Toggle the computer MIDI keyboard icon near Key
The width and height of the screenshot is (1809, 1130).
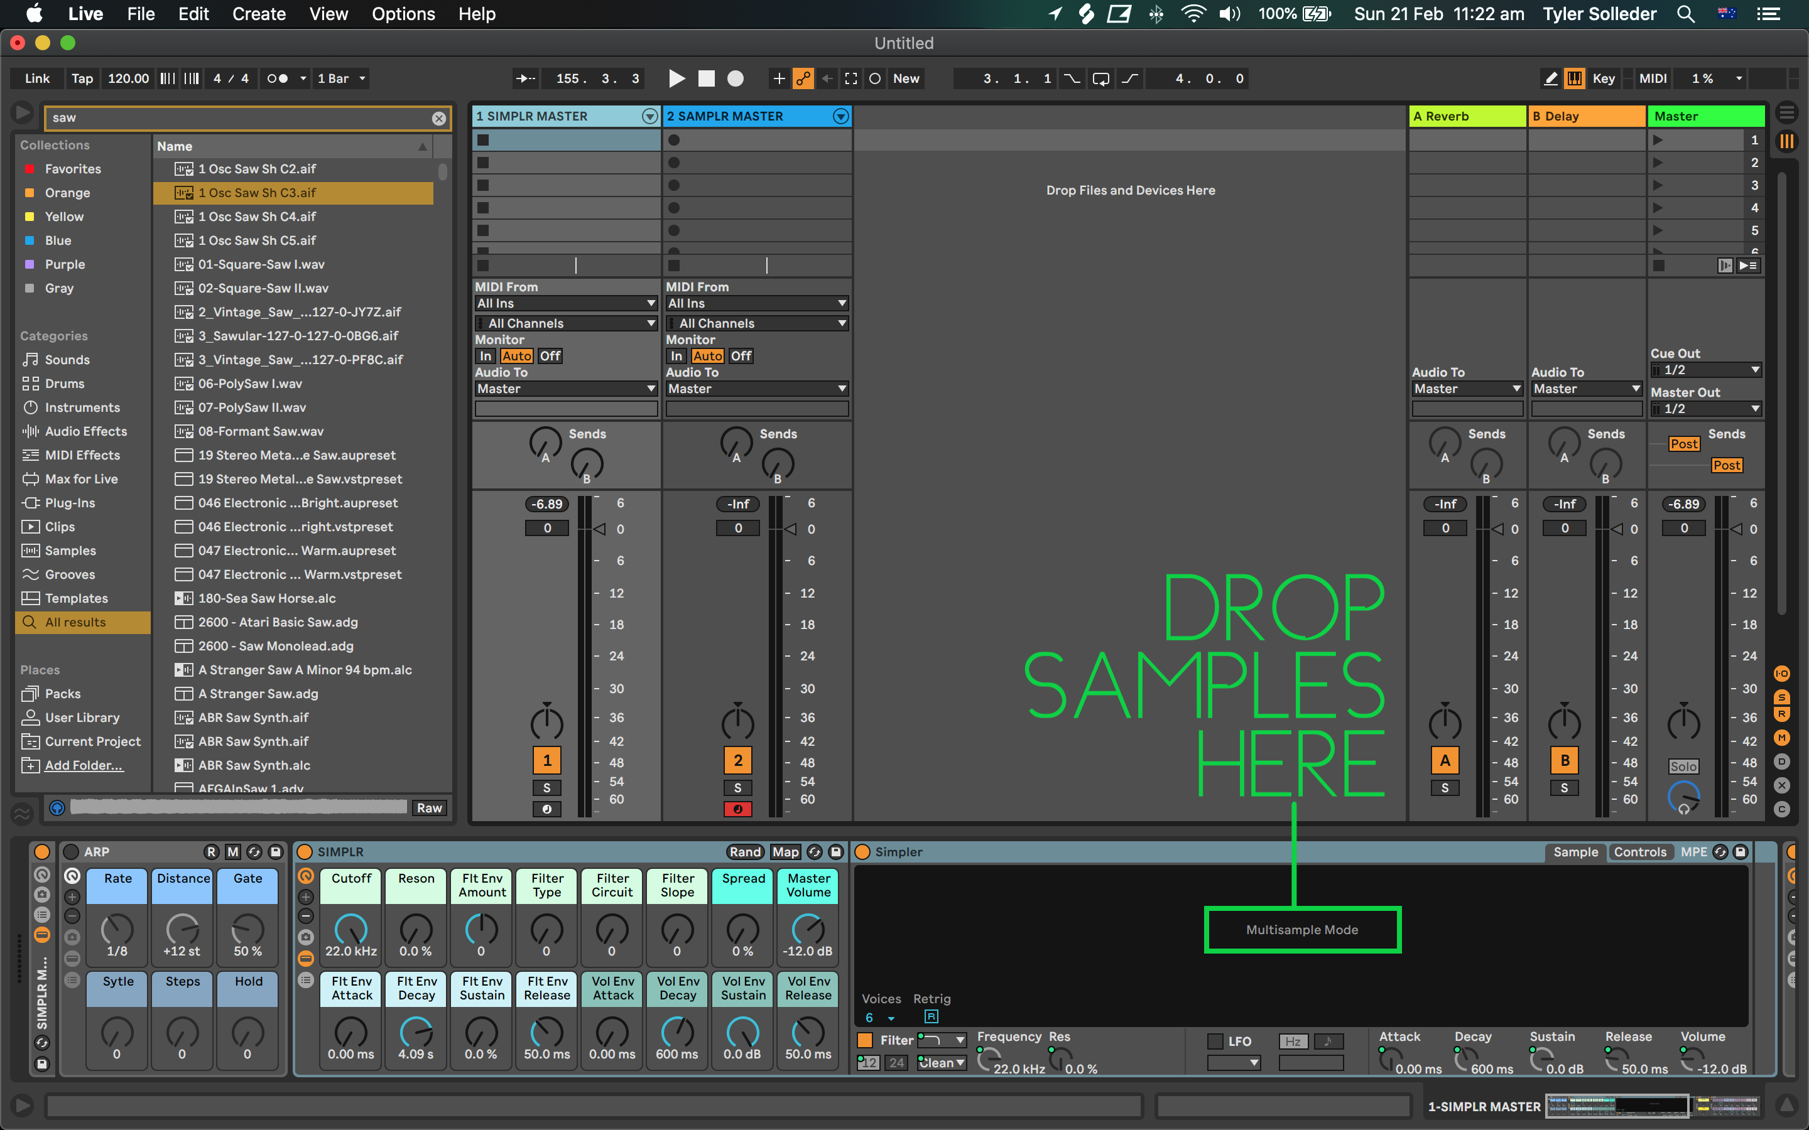point(1574,78)
